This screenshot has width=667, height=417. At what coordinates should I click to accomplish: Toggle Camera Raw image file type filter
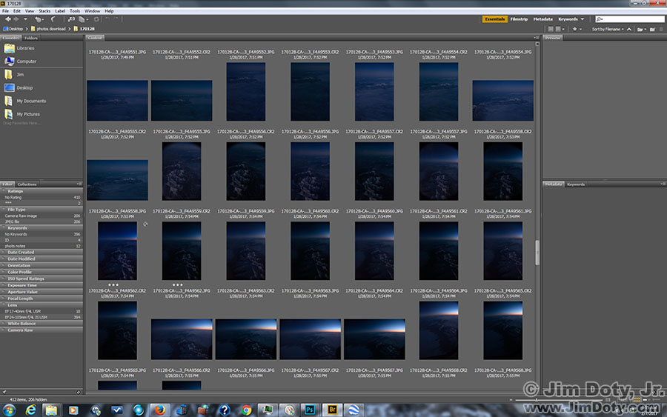point(42,216)
